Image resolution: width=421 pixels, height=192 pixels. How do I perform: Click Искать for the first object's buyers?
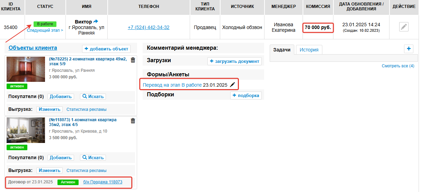tap(93, 97)
